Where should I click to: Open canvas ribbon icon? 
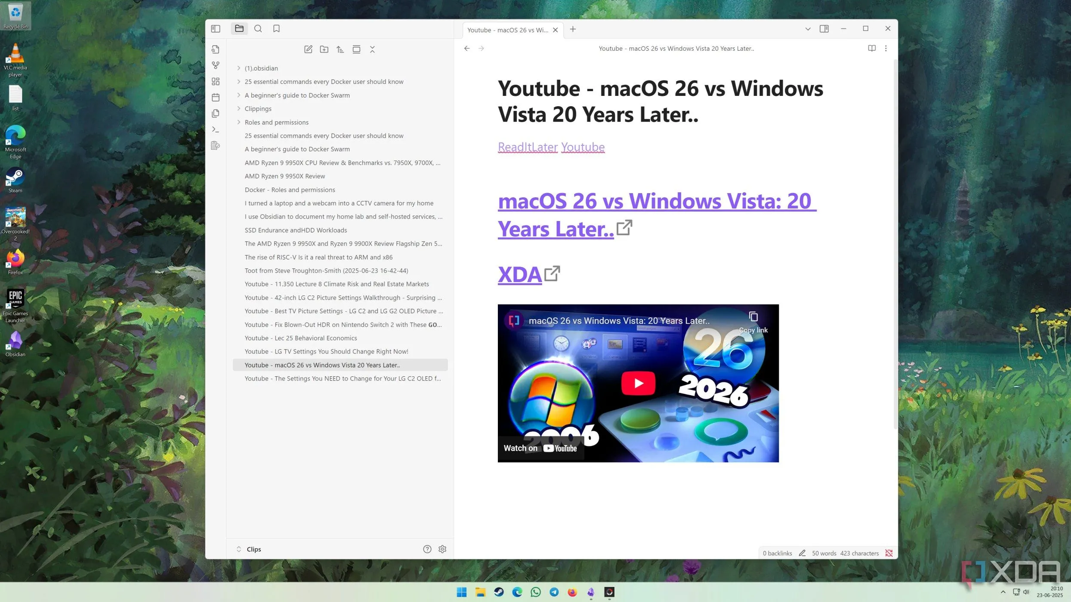click(216, 81)
